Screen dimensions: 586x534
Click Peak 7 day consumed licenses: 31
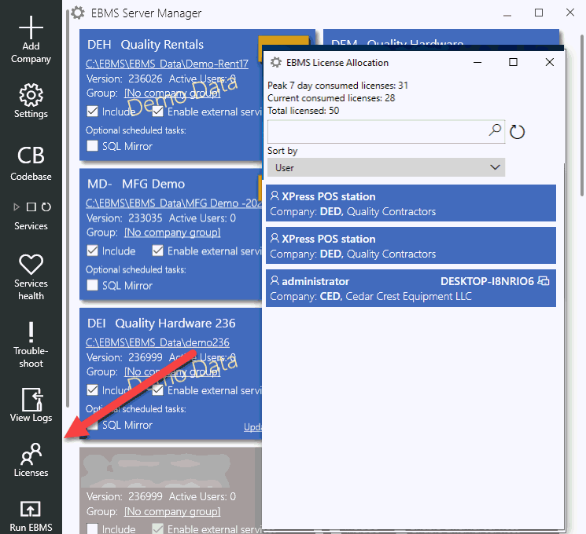(x=337, y=86)
